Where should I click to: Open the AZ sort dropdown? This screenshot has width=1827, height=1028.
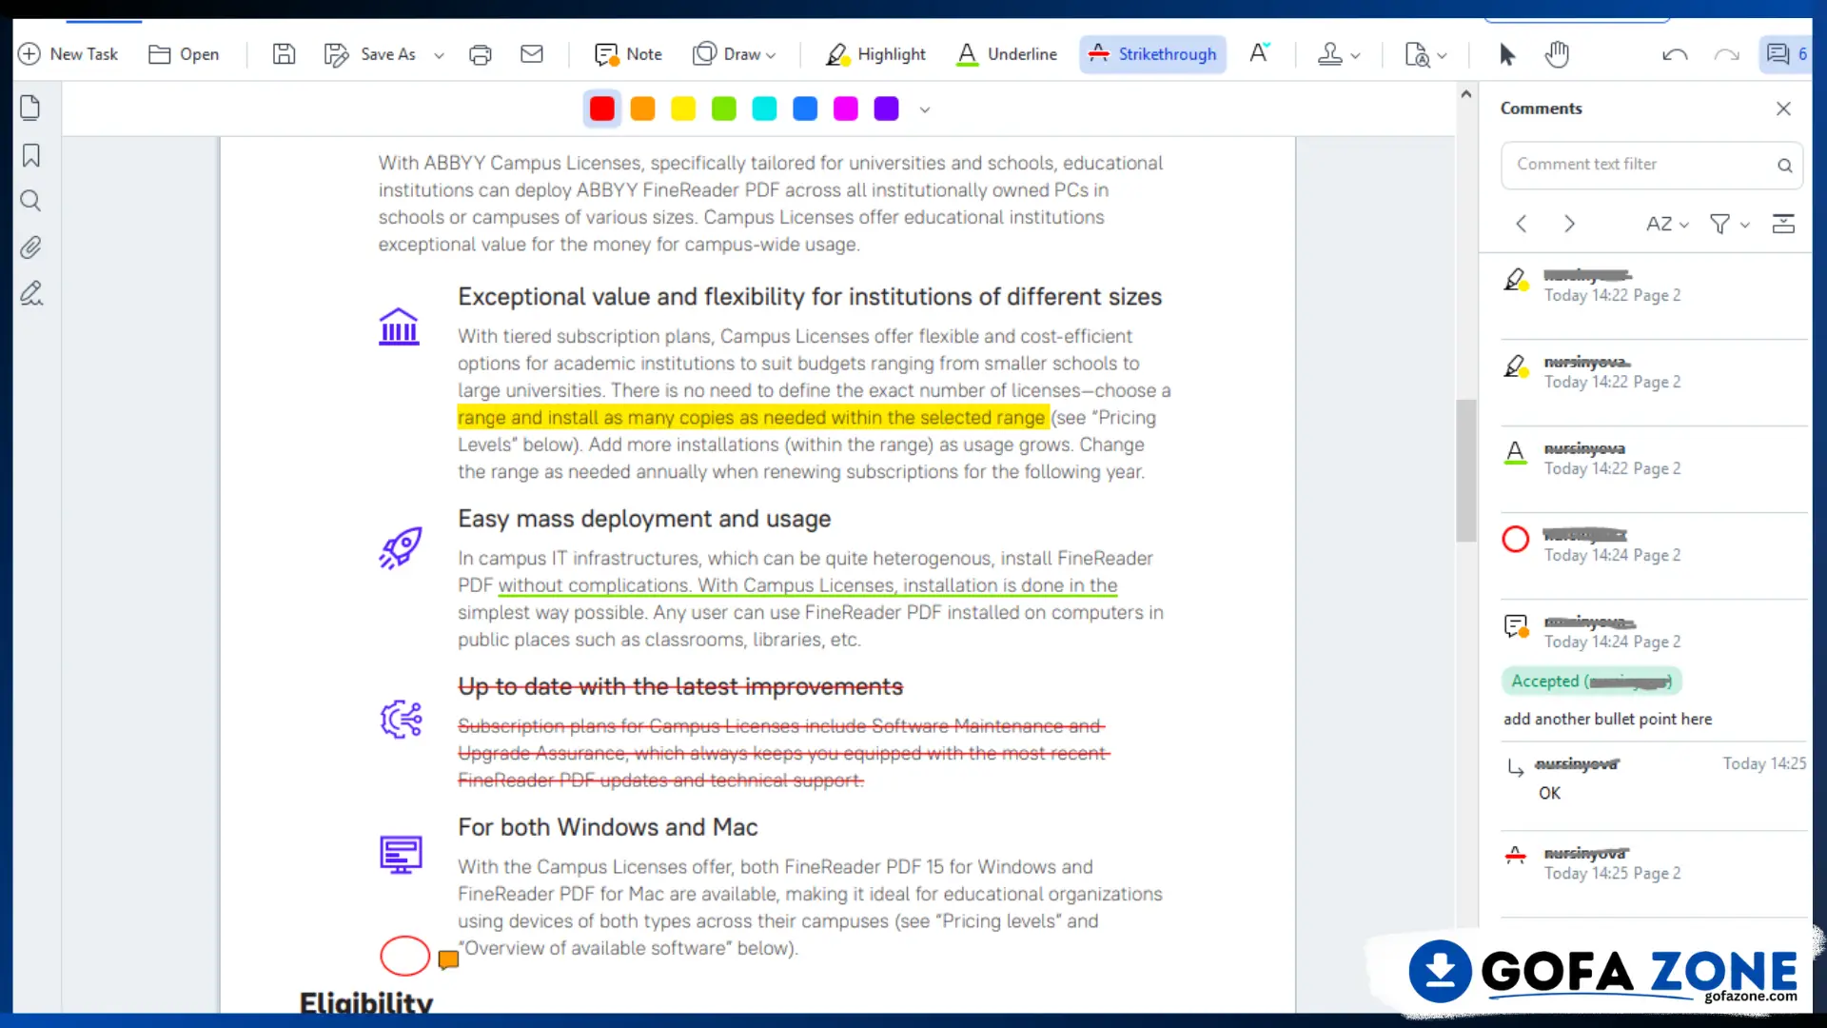click(1667, 224)
